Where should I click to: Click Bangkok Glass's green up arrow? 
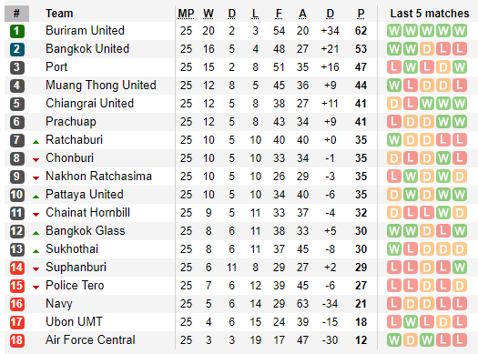coord(36,233)
